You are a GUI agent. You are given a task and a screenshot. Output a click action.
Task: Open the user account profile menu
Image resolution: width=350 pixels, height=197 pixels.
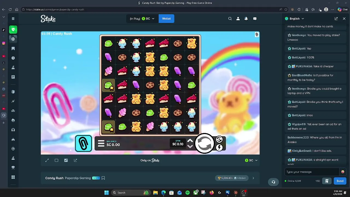coord(238,19)
